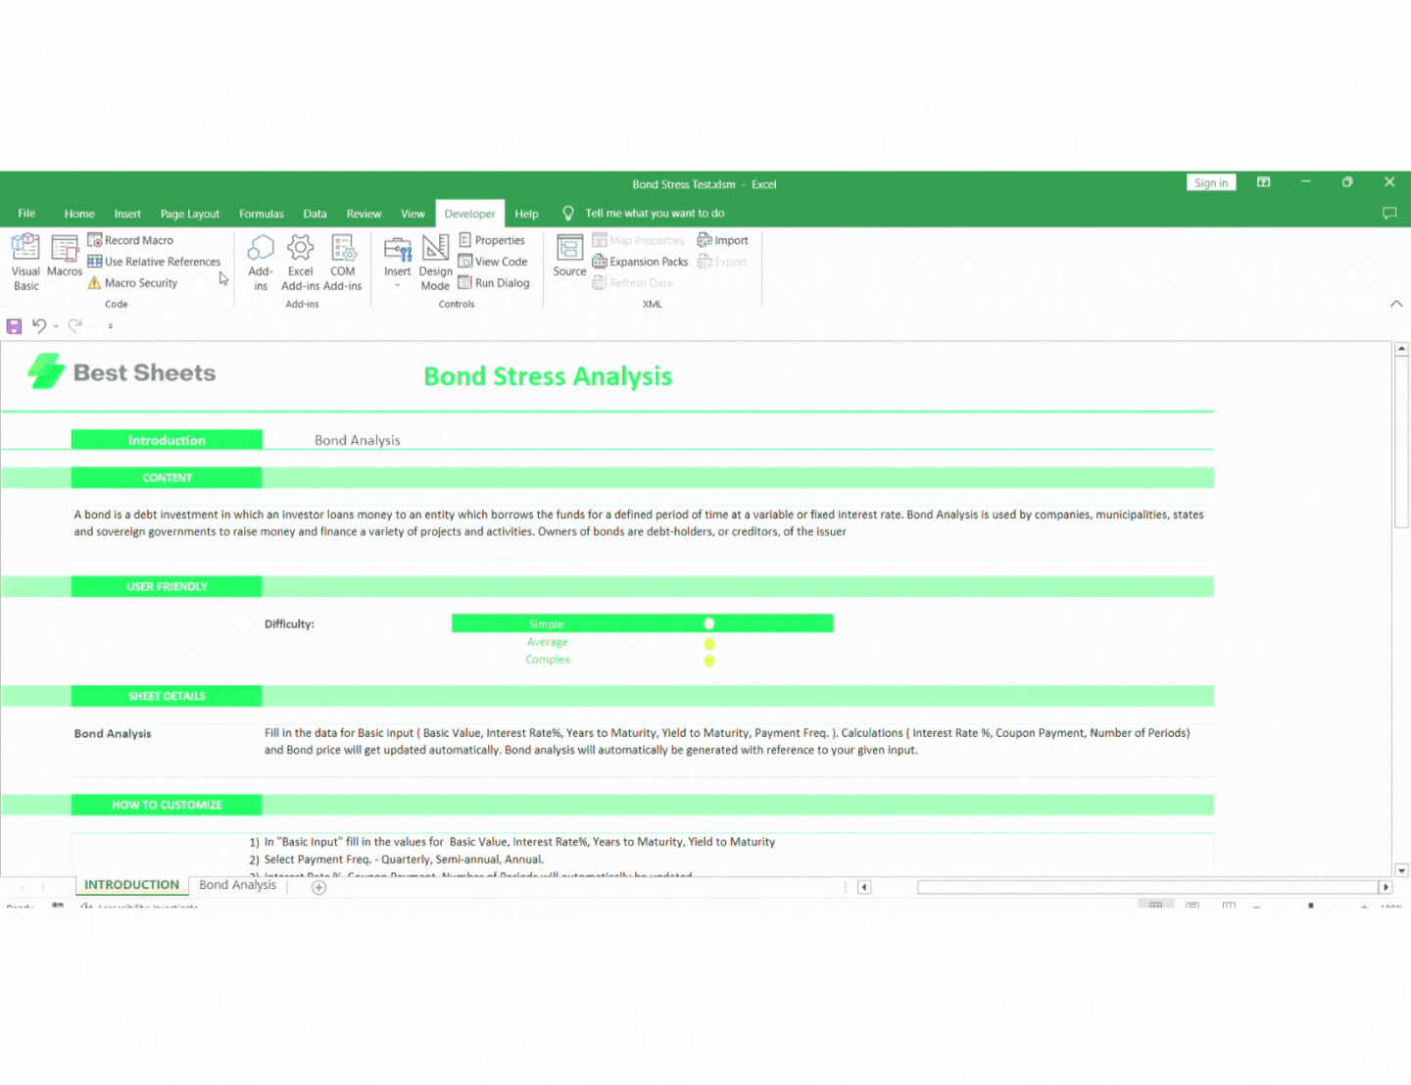Screen dimensions: 1411x1085
Task: Click the Complex difficulty label
Action: pos(547,660)
